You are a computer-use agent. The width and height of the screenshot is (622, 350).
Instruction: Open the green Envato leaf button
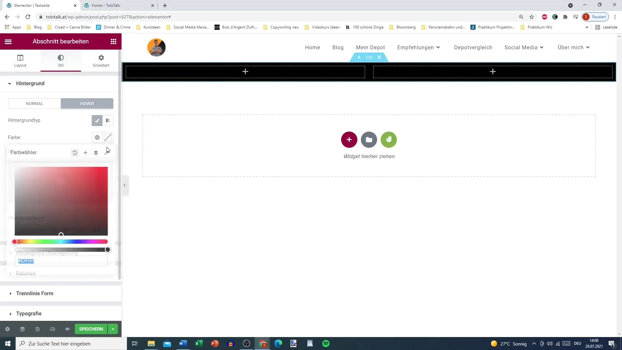(389, 140)
